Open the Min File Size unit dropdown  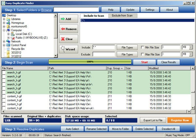coord(191,47)
